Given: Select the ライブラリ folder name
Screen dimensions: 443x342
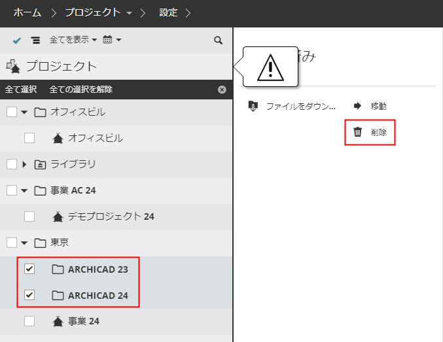Looking at the screenshot, I should (73, 164).
